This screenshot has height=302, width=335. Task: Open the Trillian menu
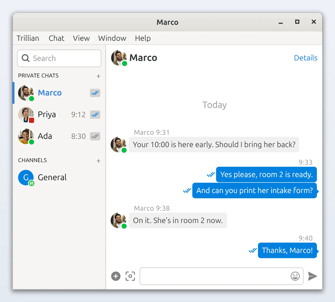(28, 38)
